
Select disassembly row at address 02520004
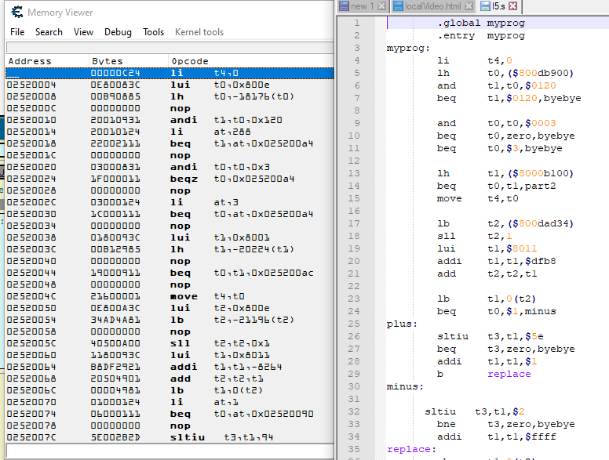point(170,85)
